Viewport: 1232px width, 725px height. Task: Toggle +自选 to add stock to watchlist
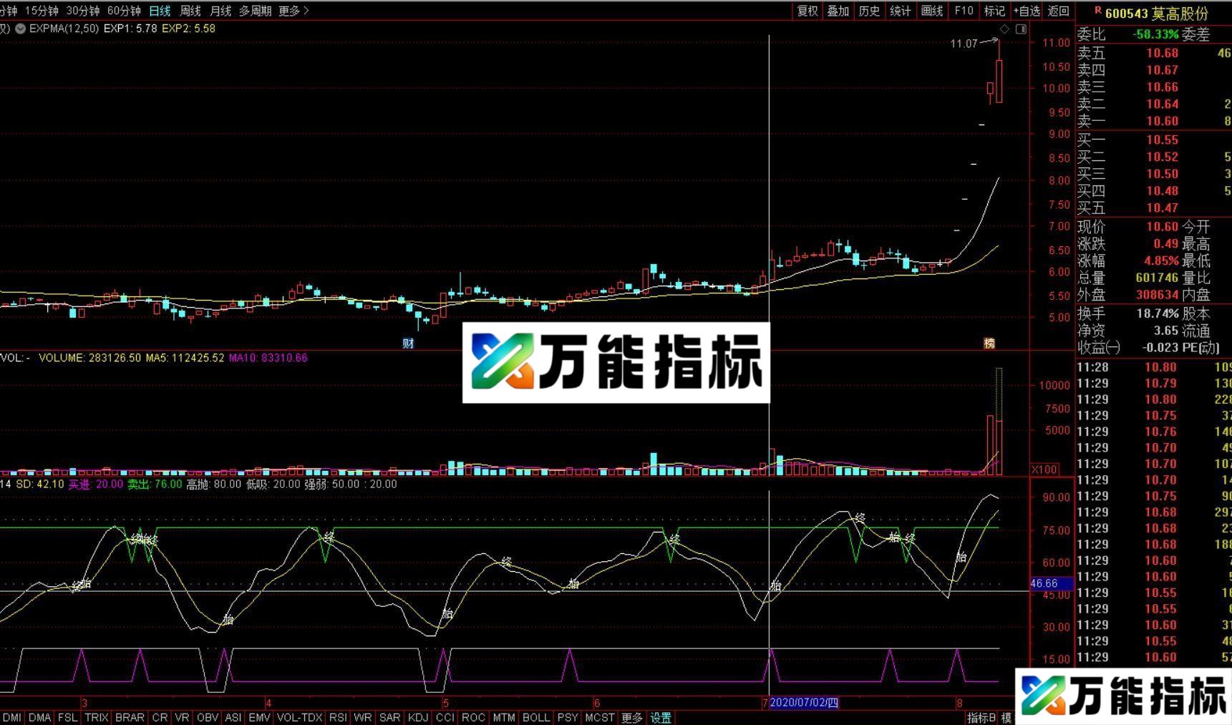coord(1027,11)
